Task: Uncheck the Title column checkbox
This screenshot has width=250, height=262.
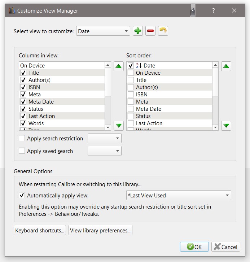Action: (x=23, y=73)
